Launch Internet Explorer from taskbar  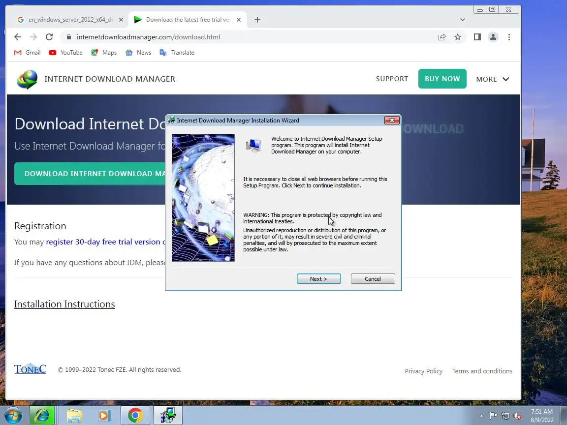click(x=42, y=415)
